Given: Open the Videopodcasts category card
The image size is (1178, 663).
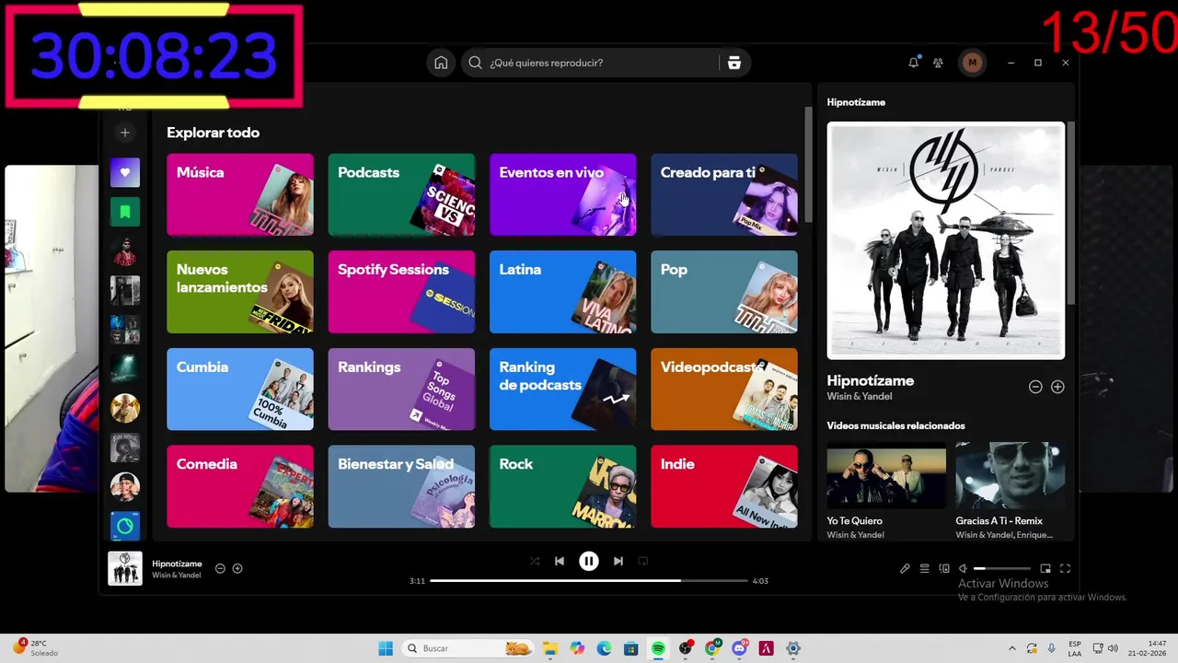Looking at the screenshot, I should point(724,390).
